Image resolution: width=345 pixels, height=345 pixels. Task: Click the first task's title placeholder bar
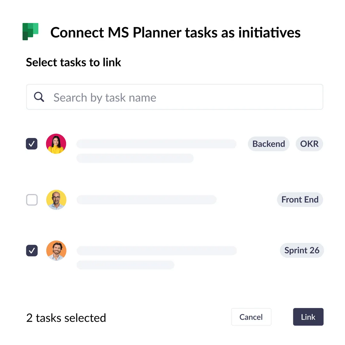tap(156, 144)
